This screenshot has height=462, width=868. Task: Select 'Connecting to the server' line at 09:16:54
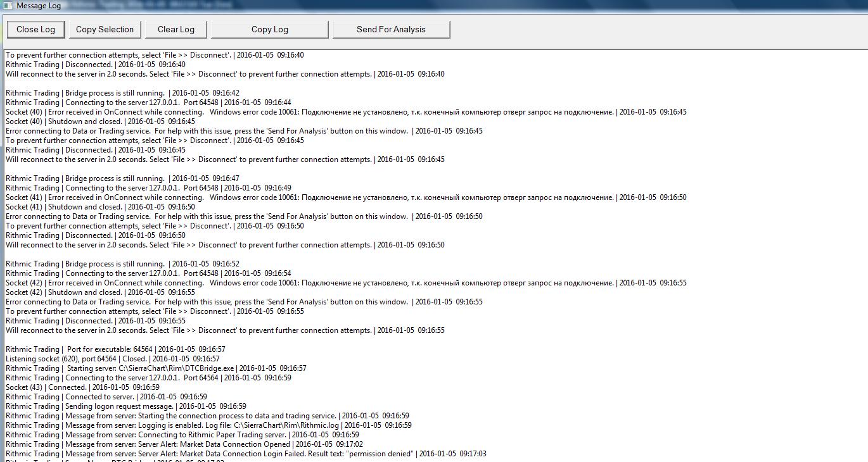tap(148, 273)
